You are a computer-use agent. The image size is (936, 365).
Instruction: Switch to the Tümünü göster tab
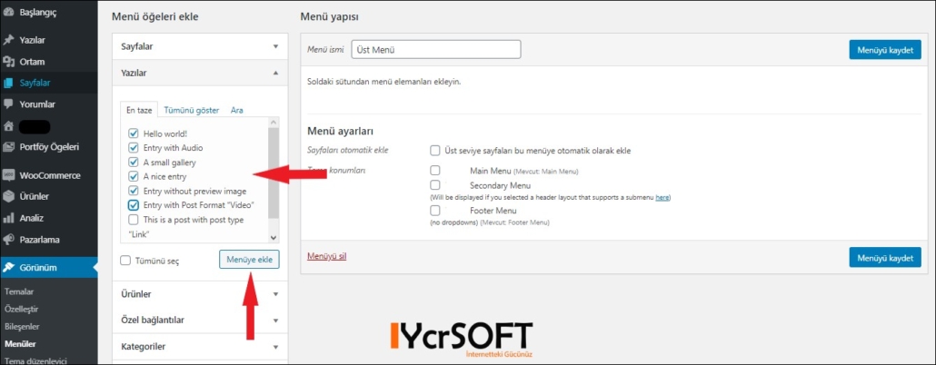[x=192, y=111]
